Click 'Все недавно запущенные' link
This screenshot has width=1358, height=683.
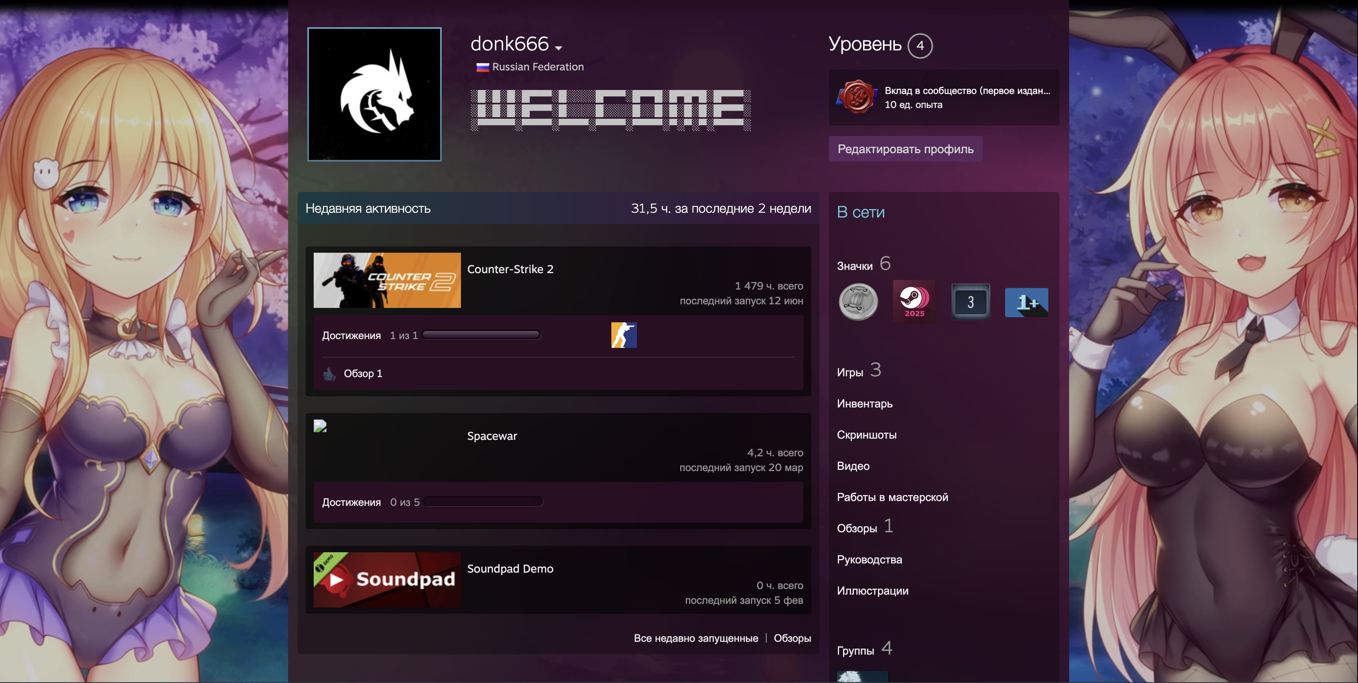[x=696, y=638]
